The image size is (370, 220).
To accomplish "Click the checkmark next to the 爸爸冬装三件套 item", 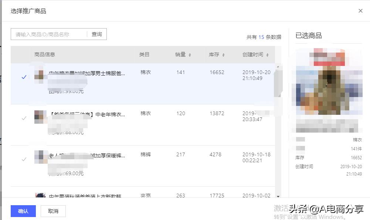I will 24,118.
